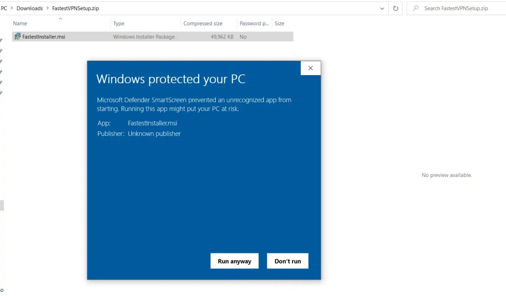Sort by Compressed size column
This screenshot has height=296, width=506.
203,24
